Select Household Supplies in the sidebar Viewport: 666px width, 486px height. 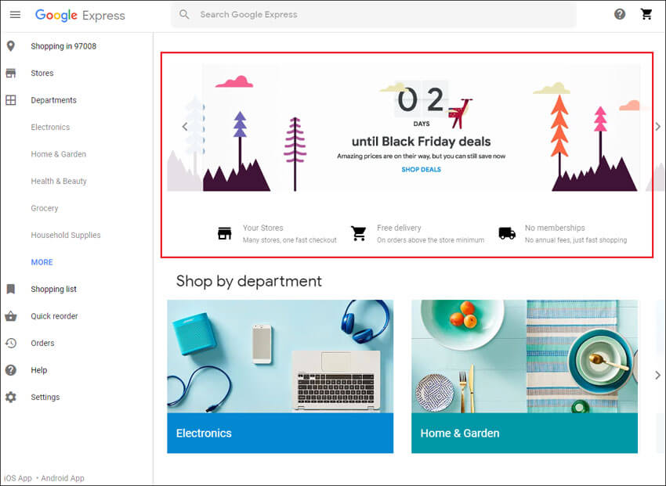pyautogui.click(x=66, y=235)
